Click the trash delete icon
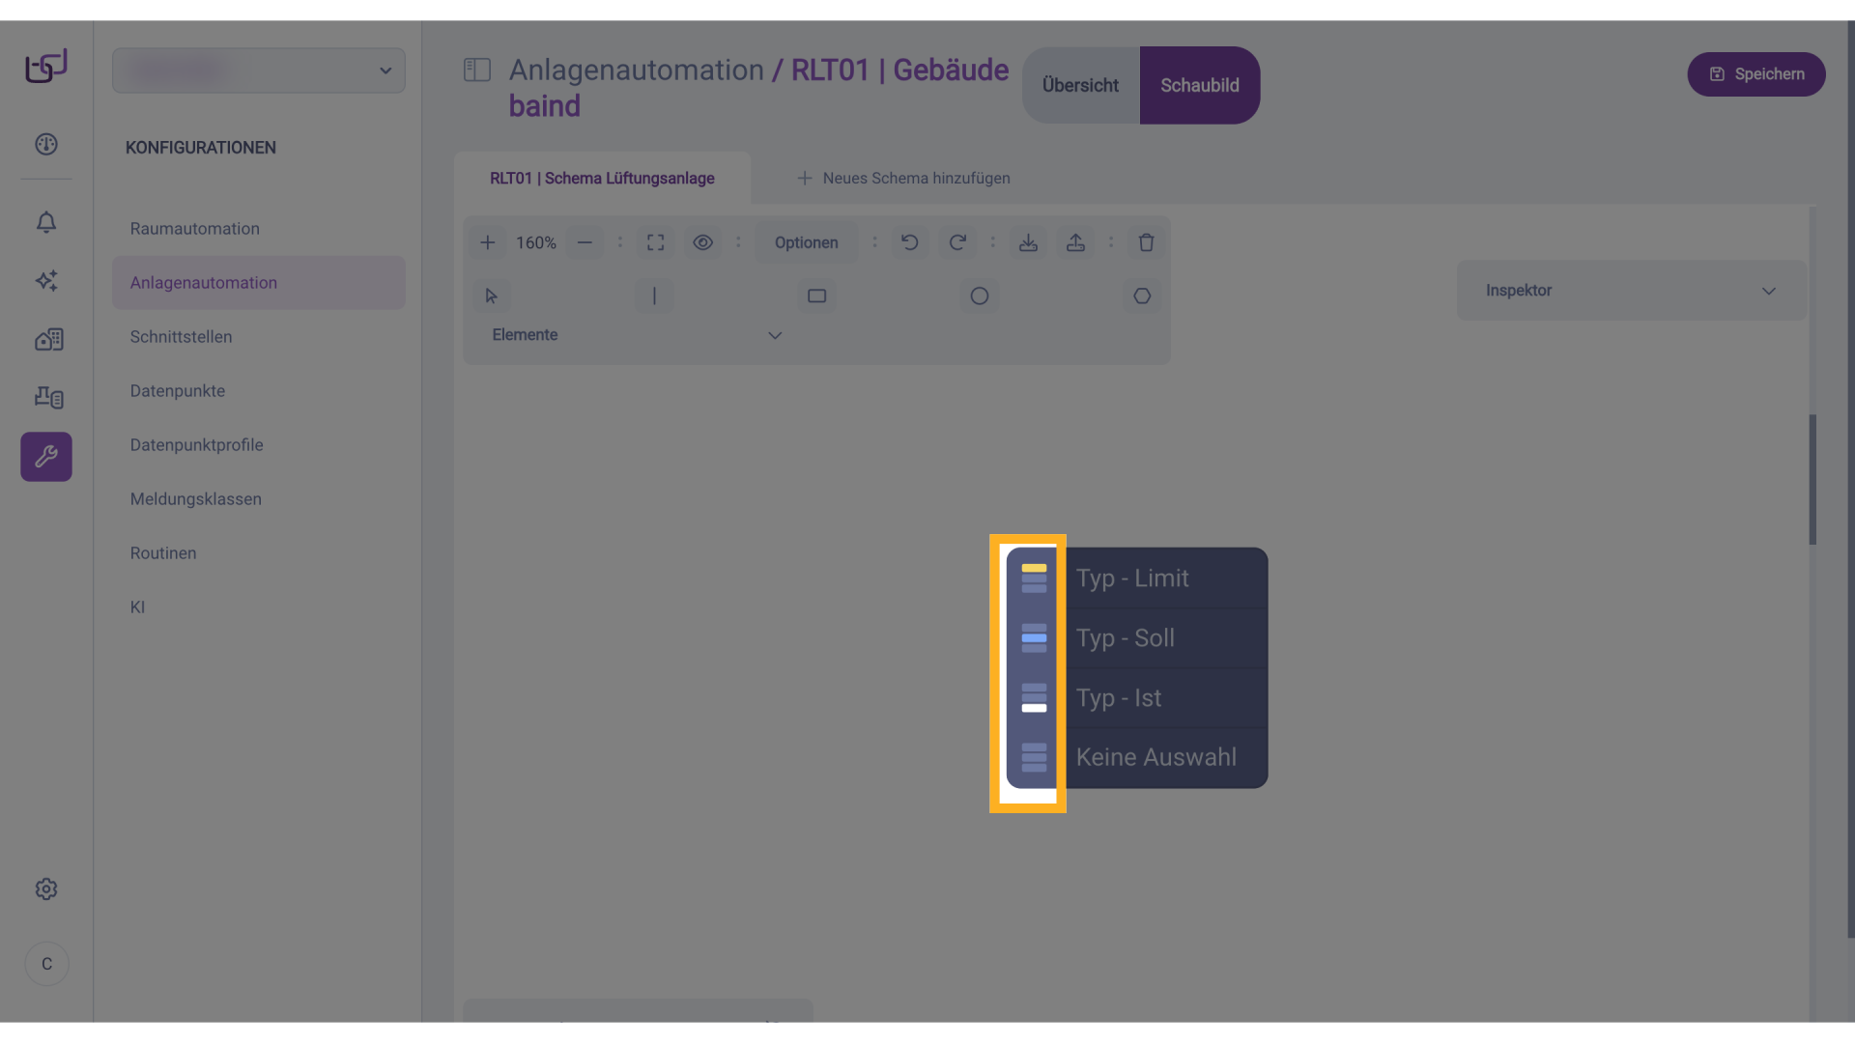Screen dimensions: 1855x1043 click(x=1146, y=242)
